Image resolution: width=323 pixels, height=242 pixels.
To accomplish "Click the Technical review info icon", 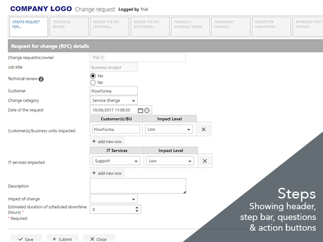I will tap(41, 79).
